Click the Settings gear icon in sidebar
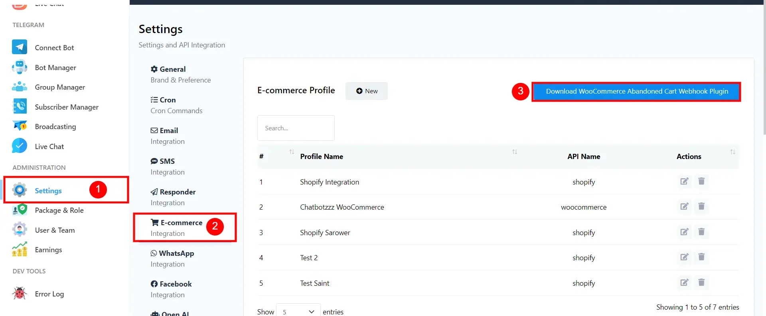Screen dimensions: 766x316 [x=20, y=190]
